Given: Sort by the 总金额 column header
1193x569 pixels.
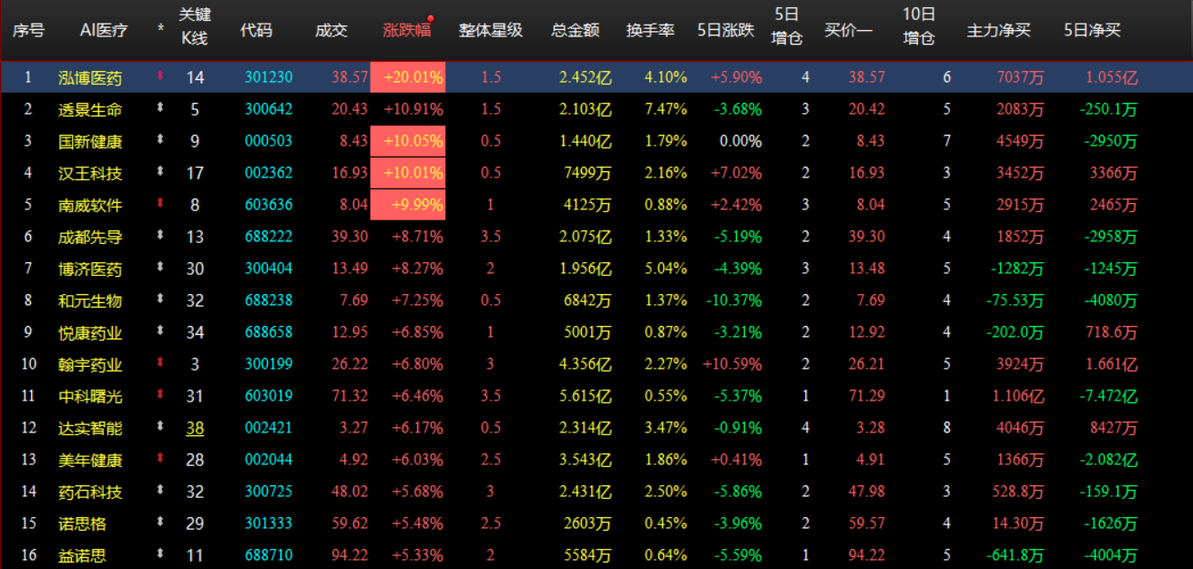Looking at the screenshot, I should (x=576, y=30).
